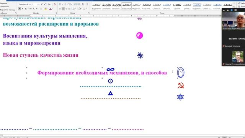Viewport: 245px width, 138px height.
Task: Apply the red font color
Action: 50,9
